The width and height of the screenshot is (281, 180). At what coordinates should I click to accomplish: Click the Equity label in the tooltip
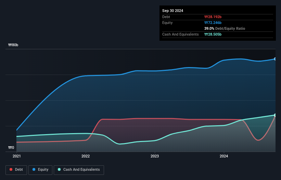(x=167, y=23)
